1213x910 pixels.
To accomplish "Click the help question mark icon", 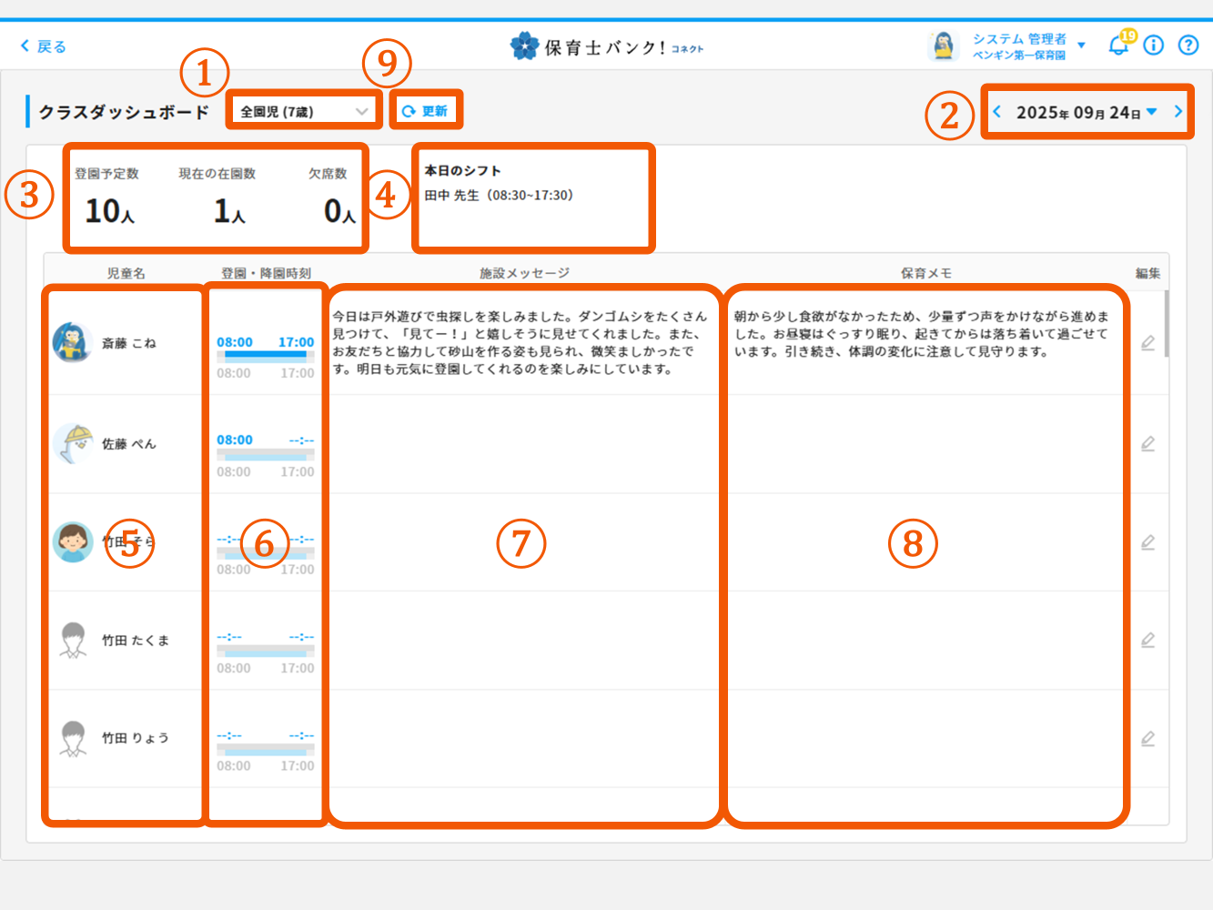I will tap(1188, 45).
